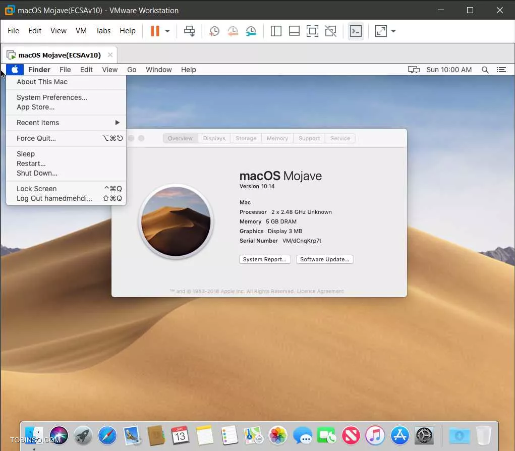Viewport: 515px width, 451px height.
Task: Select the console view toolbar icon
Action: [356, 31]
